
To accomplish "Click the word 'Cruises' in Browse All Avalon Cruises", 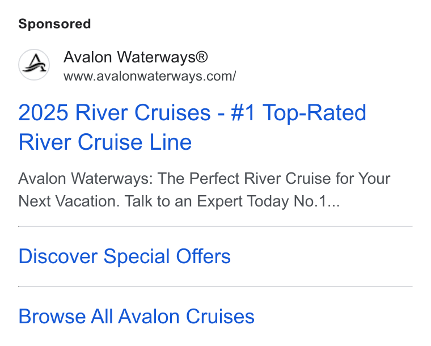I will point(220,317).
